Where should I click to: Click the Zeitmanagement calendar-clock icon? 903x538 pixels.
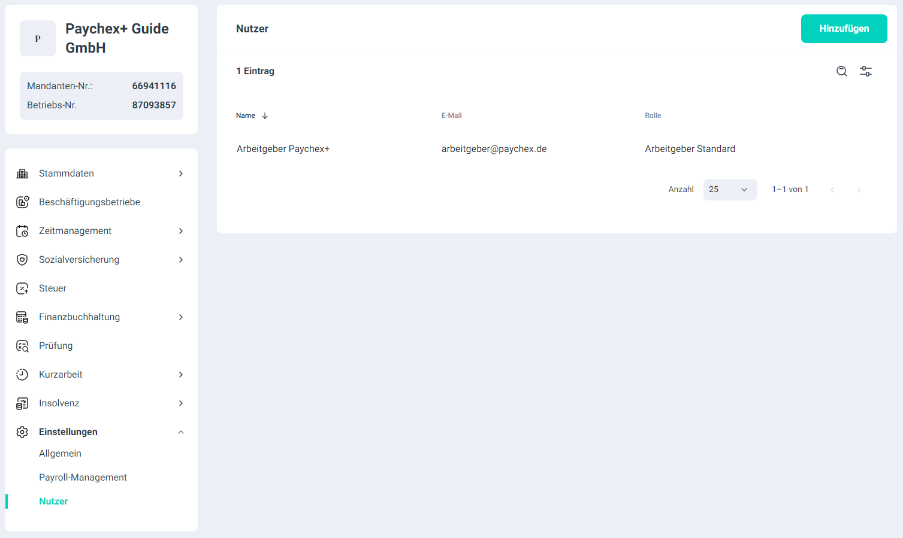click(x=22, y=231)
